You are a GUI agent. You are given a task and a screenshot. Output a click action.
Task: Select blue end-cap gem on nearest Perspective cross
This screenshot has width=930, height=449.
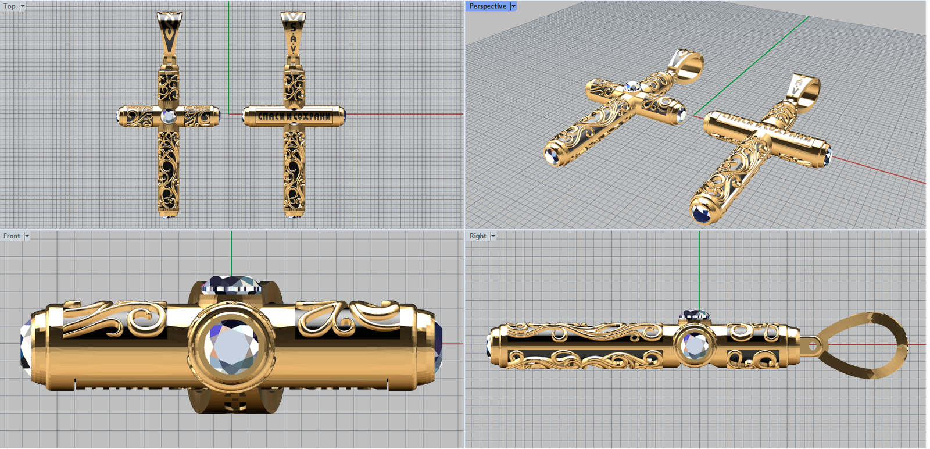[x=702, y=213]
